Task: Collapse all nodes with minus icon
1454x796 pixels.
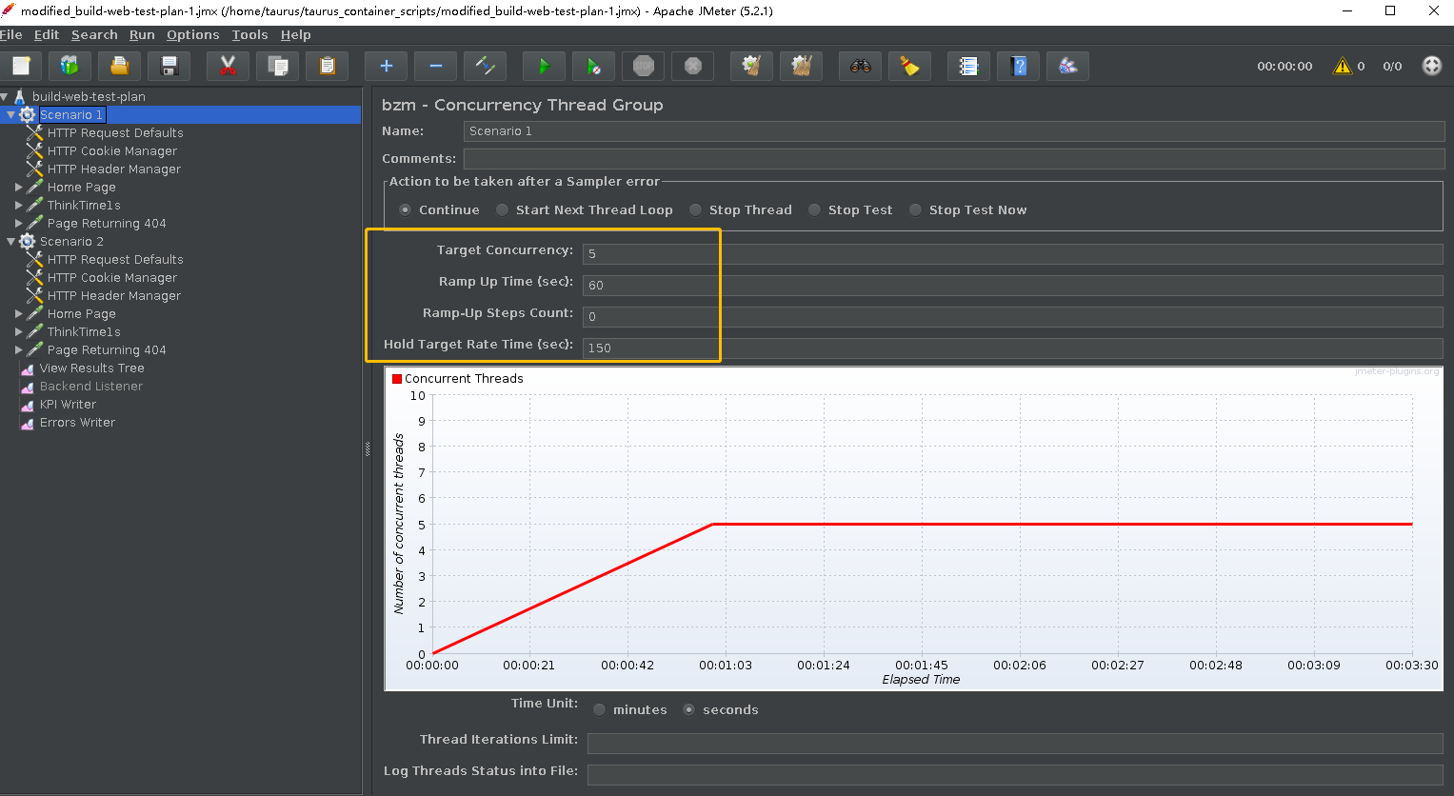Action: pyautogui.click(x=436, y=66)
